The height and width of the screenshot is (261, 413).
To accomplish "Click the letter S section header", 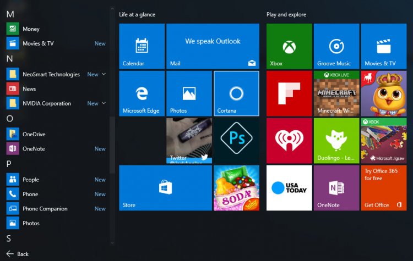I will [9, 238].
